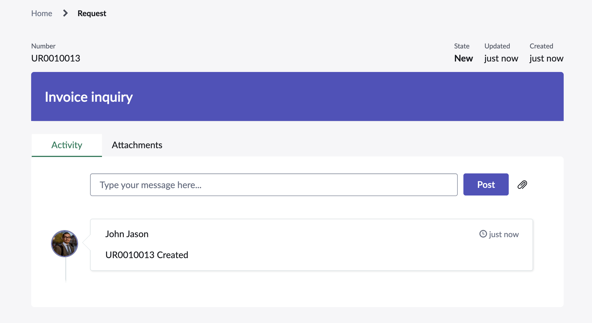Go to the Home breadcrumb link

[42, 13]
